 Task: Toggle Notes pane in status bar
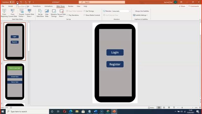coord(151,108)
